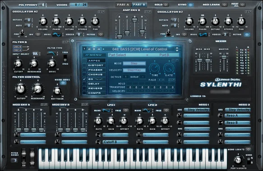Click Mixer Master volume slider
Image resolution: width=263 pixels, height=171 pixels.
point(224,57)
